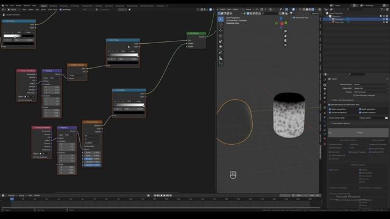Jump to the timeline start frame button
The image size is (390, 219).
tap(155, 195)
